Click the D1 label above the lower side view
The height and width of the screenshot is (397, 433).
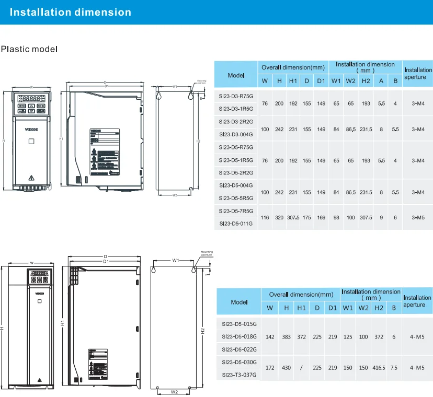(106, 261)
